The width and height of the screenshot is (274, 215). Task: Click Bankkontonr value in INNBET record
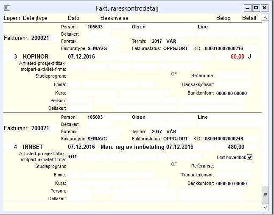[232, 184]
